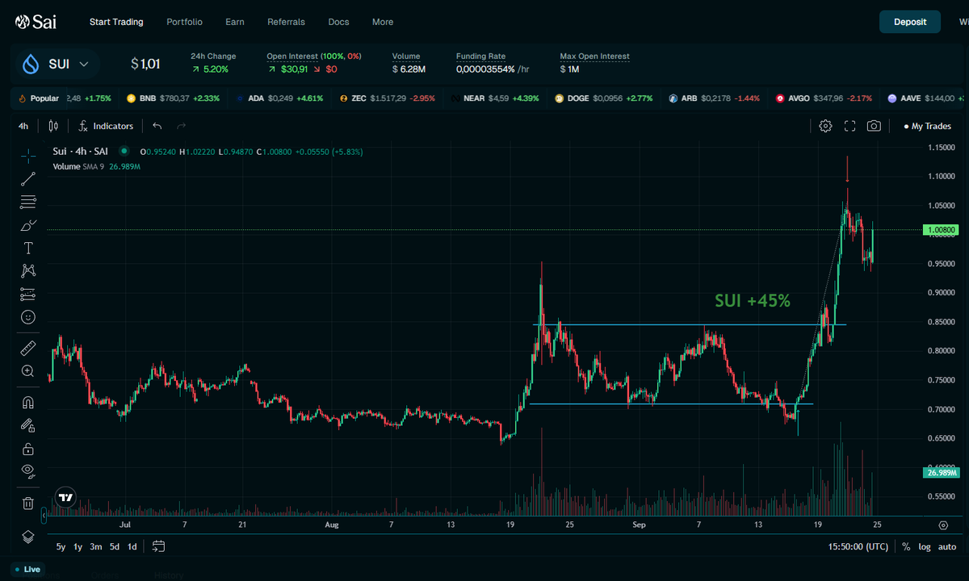969x581 pixels.
Task: Select AAVE in the ticker strip
Action: [926, 98]
